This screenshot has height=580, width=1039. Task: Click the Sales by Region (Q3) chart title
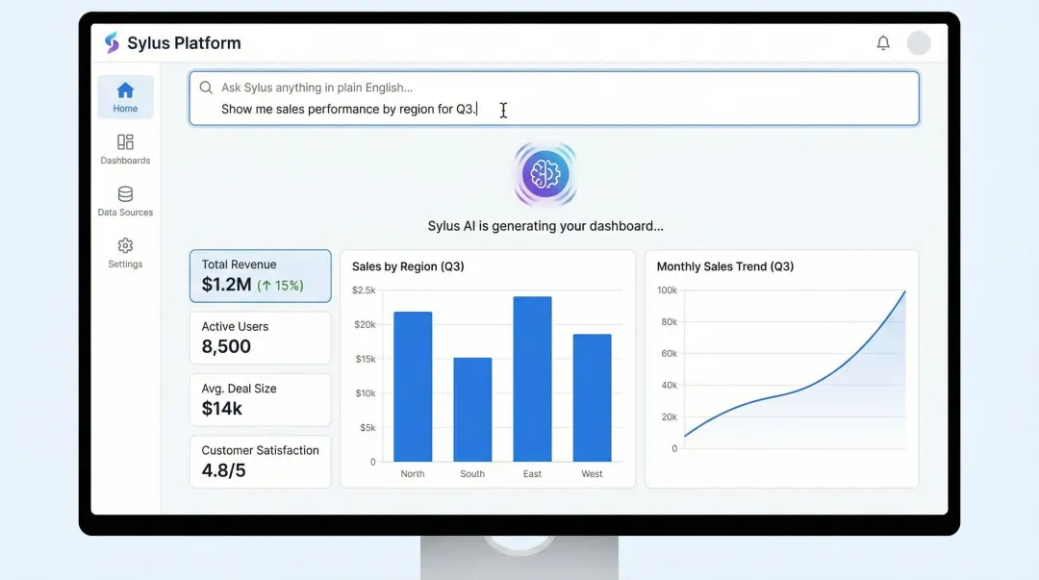click(408, 266)
